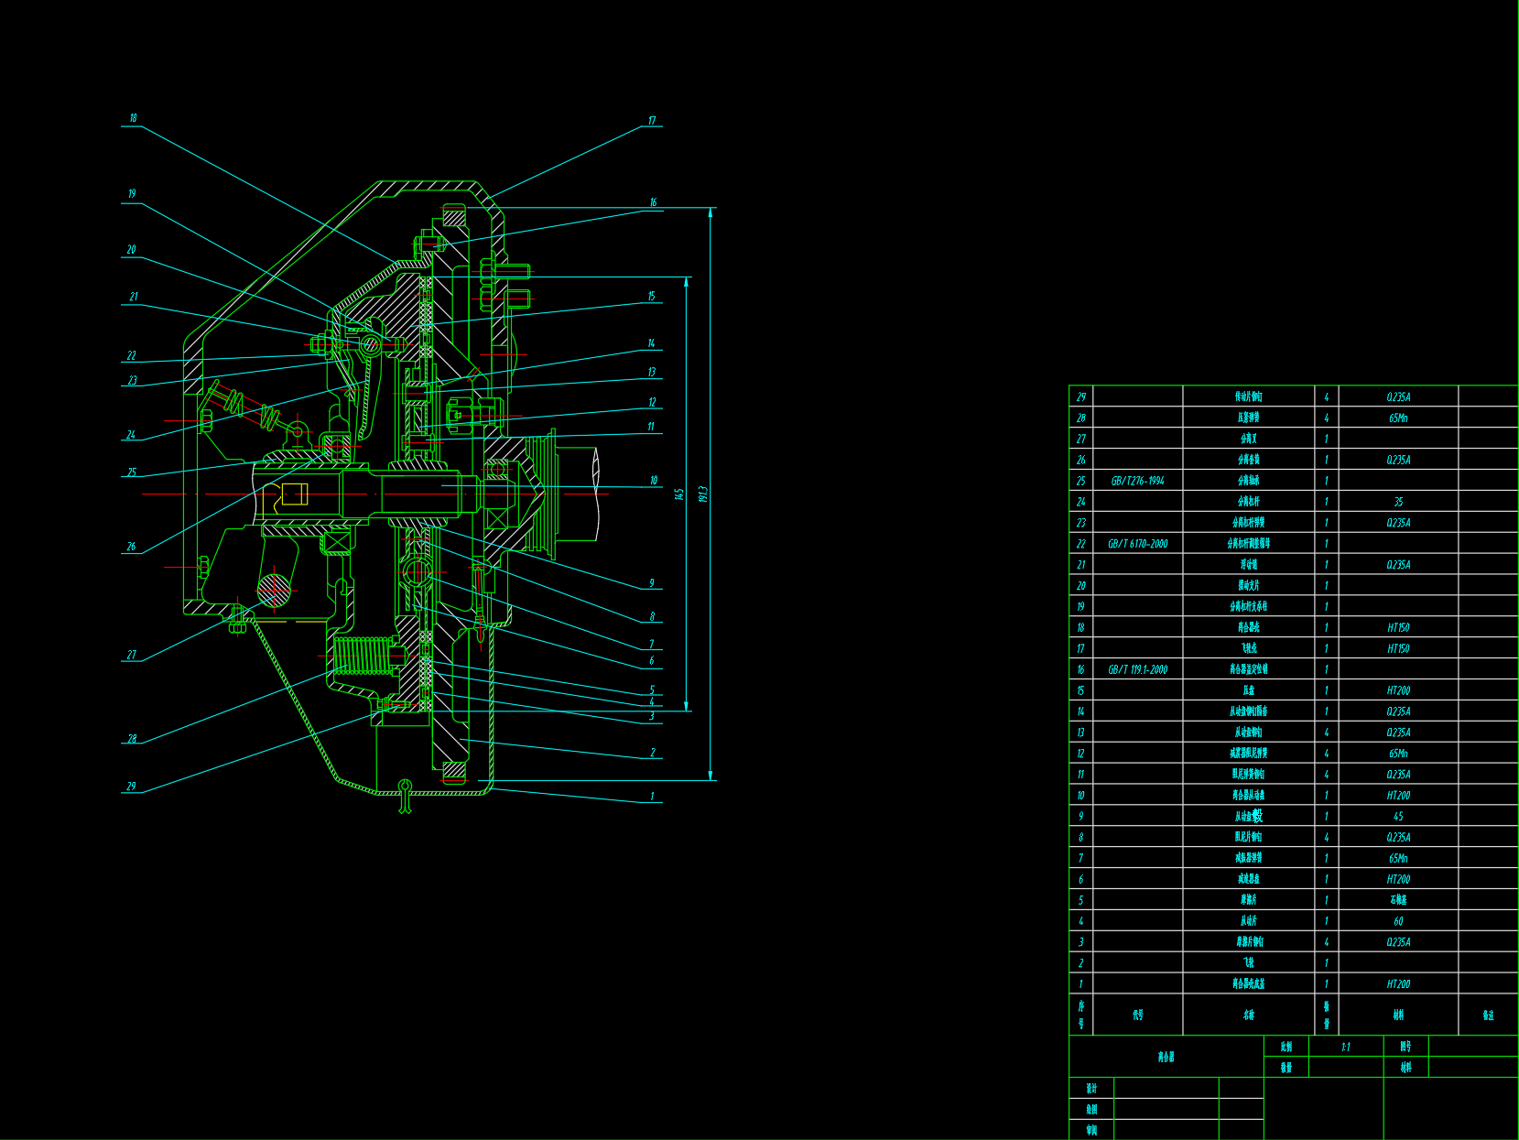Screen dimensions: 1519x1140
Task: Click material HT200 in parts row 15
Action: click(x=1398, y=690)
